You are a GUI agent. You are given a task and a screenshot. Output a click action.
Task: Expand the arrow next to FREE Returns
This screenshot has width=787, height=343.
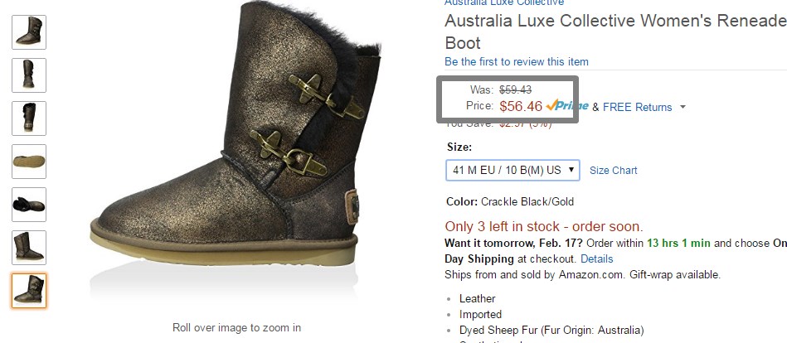click(x=683, y=108)
